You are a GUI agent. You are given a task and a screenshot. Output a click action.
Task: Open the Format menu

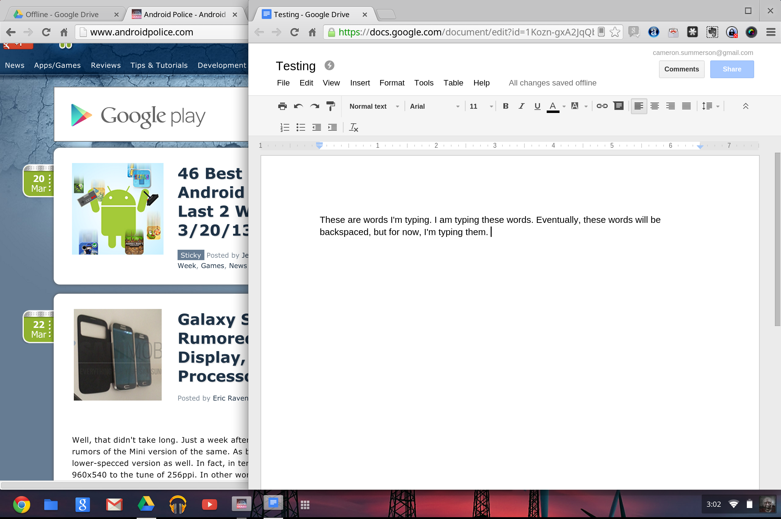click(x=392, y=83)
